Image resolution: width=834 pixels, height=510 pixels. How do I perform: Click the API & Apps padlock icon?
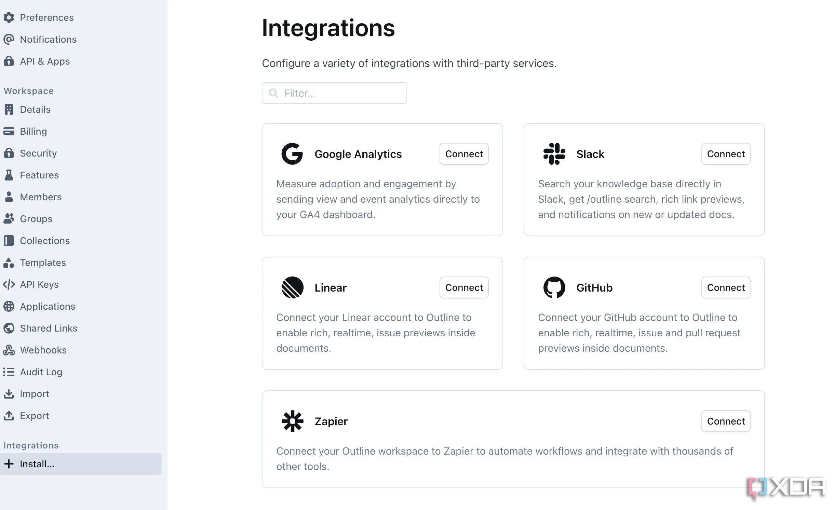pyautogui.click(x=9, y=61)
